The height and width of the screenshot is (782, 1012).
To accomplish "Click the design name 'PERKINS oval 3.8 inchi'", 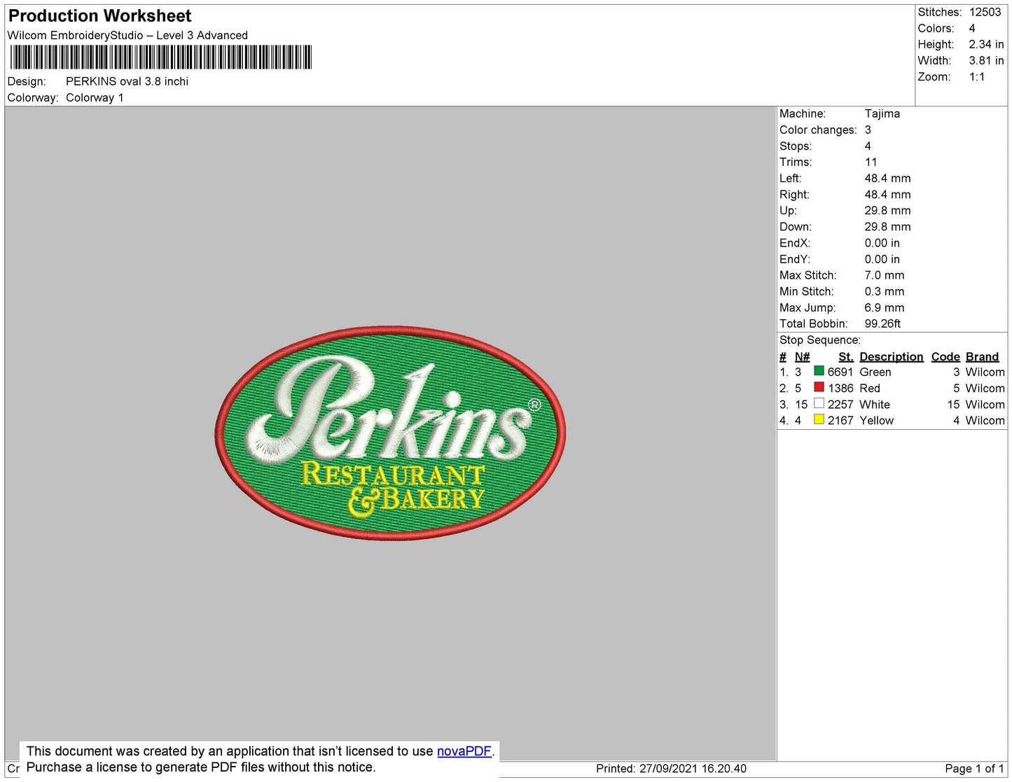I will [x=127, y=81].
